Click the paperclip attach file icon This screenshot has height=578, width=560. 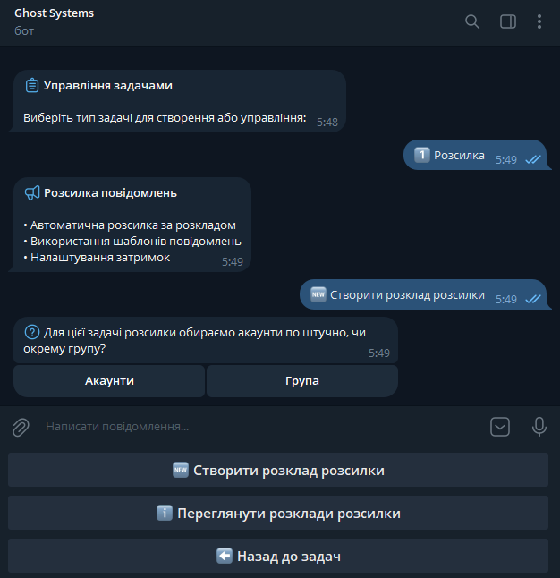[21, 428]
